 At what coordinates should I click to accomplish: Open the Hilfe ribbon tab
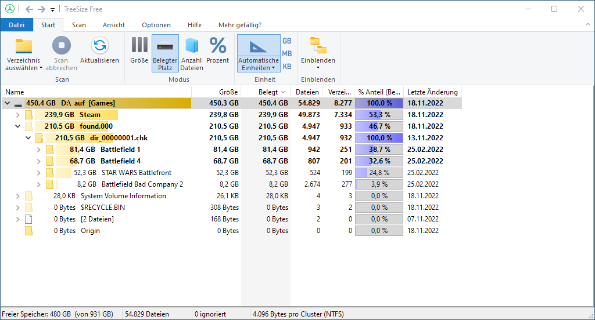point(195,25)
